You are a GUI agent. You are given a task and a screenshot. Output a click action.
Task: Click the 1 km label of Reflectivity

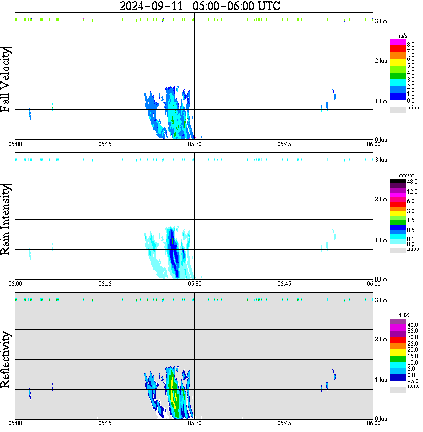click(381, 380)
